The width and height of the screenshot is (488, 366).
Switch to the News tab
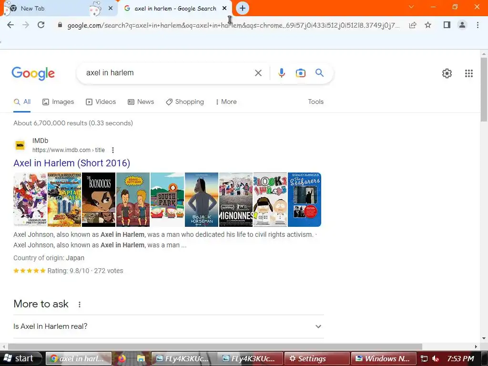pyautogui.click(x=141, y=102)
